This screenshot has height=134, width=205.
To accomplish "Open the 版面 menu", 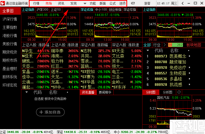I will 103,4.
